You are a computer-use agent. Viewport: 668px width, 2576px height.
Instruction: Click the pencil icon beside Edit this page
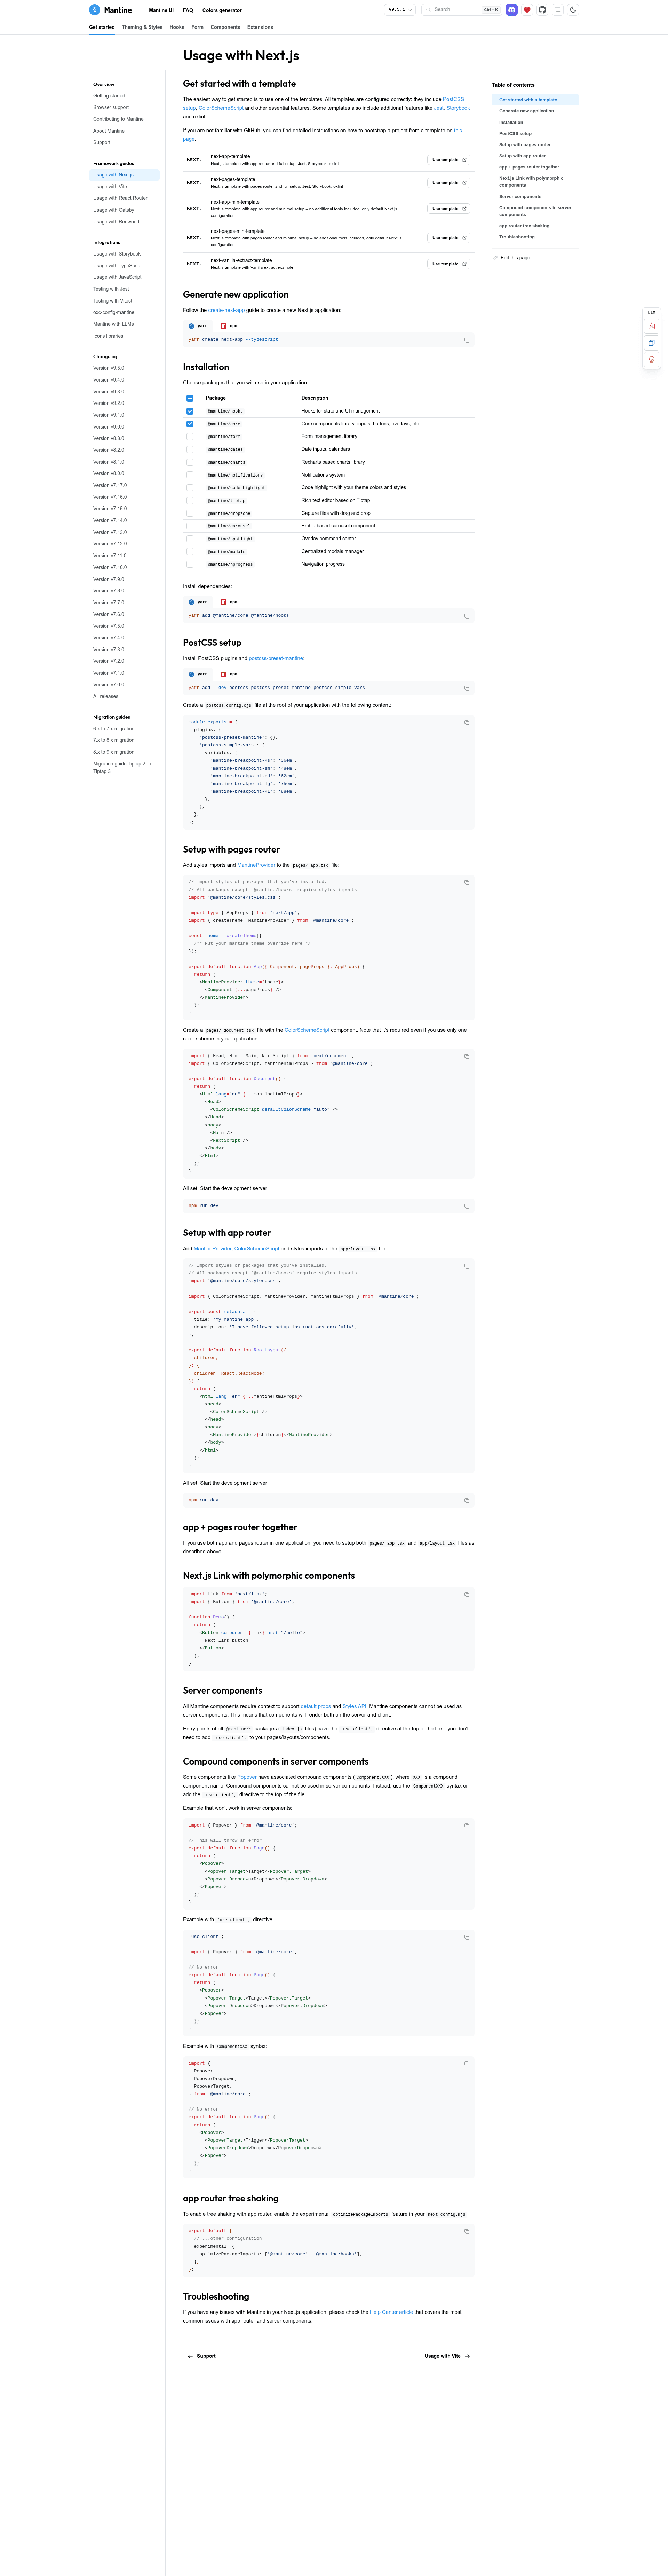pyautogui.click(x=495, y=258)
